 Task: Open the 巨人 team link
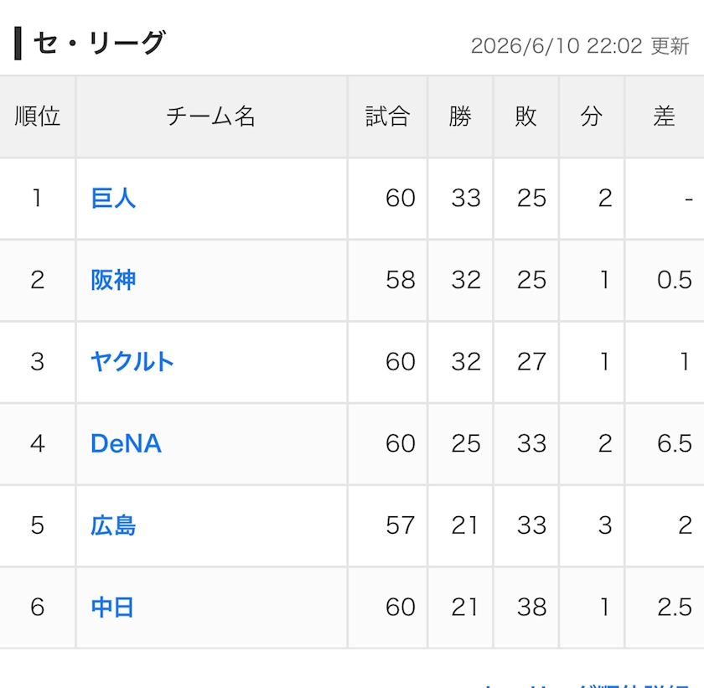[x=113, y=198]
